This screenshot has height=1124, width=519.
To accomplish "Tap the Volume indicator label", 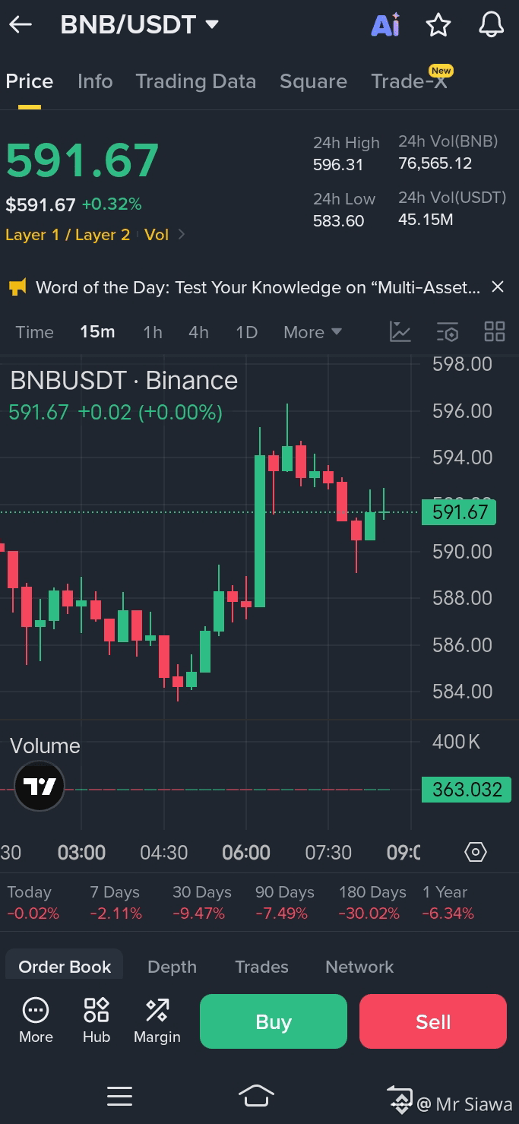I will point(45,746).
